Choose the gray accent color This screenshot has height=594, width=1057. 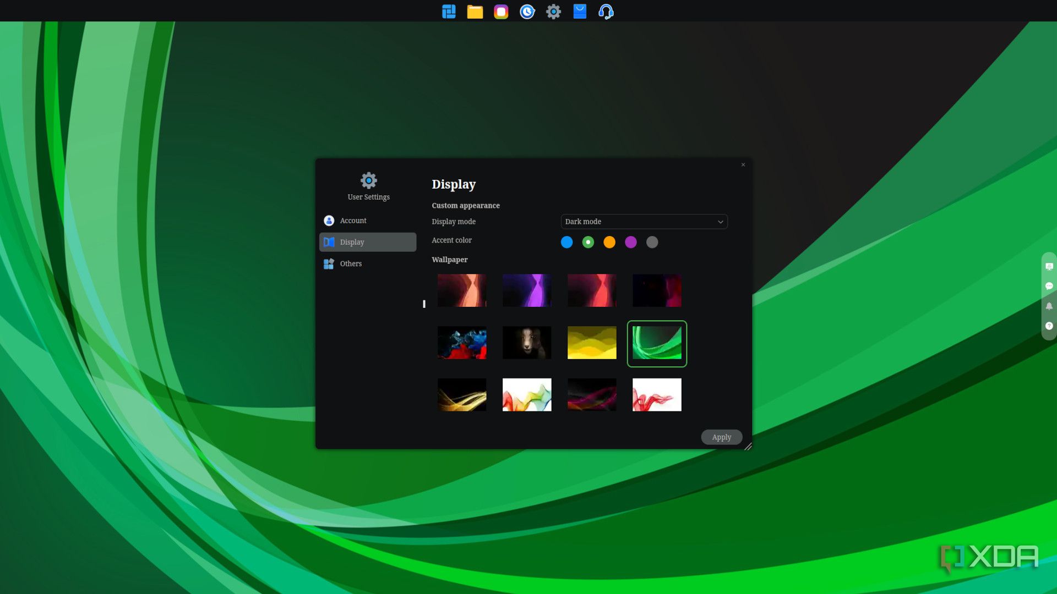652,242
